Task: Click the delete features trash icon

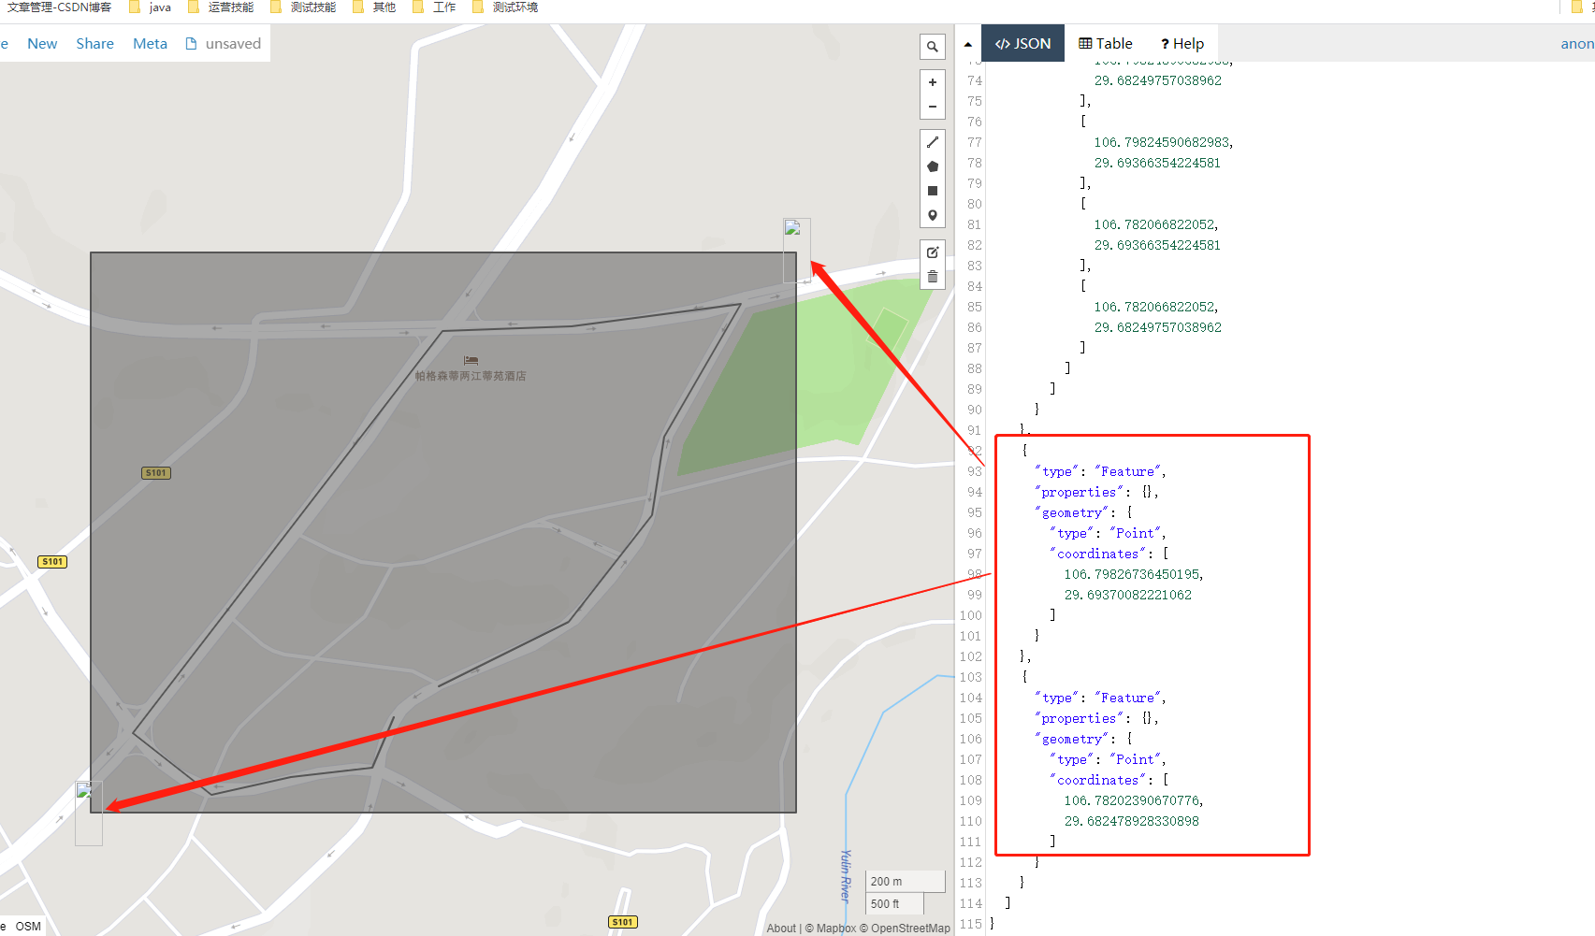Action: (932, 276)
